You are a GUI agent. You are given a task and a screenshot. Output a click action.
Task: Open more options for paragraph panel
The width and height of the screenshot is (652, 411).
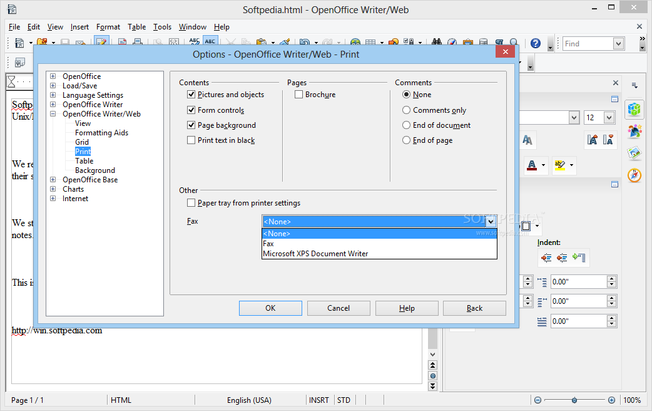tap(614, 184)
